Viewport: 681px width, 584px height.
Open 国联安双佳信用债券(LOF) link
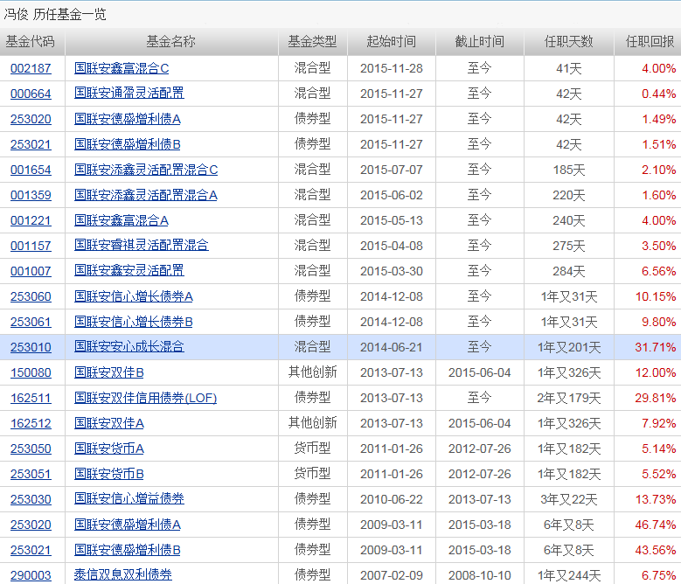pyautogui.click(x=145, y=398)
